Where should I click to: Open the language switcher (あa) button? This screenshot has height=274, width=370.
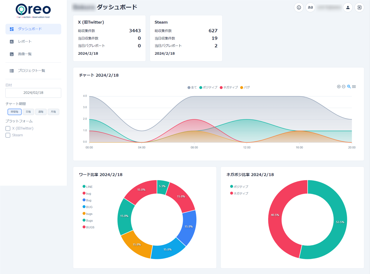click(310, 7)
